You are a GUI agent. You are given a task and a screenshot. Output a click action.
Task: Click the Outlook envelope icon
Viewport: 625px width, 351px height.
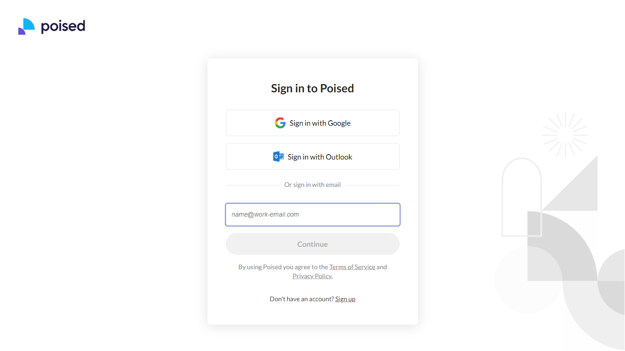coord(279,157)
